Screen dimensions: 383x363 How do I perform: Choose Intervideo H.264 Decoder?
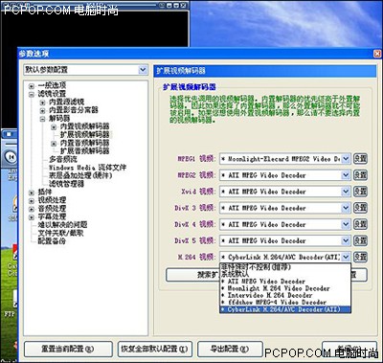[x=285, y=295]
